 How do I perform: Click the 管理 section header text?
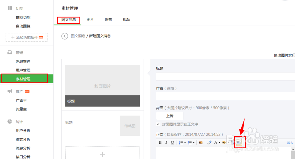[19, 53]
